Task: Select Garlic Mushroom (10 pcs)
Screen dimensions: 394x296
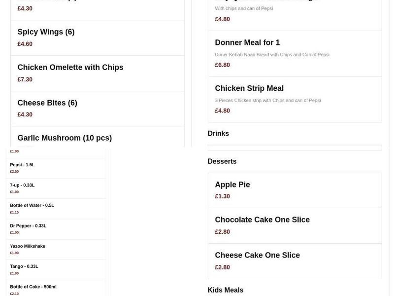Action: click(65, 138)
